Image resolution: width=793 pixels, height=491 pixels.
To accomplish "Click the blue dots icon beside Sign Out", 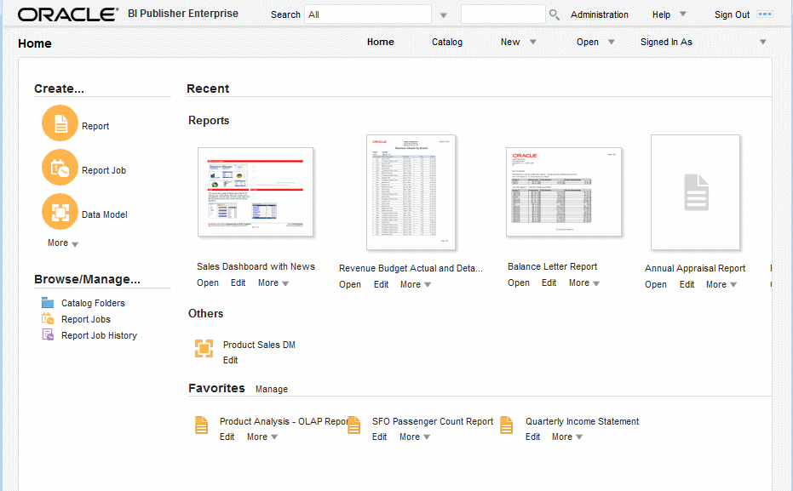I will pyautogui.click(x=765, y=14).
